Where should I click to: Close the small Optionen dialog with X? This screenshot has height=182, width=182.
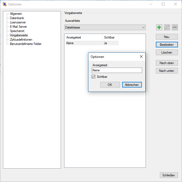coord(141,57)
